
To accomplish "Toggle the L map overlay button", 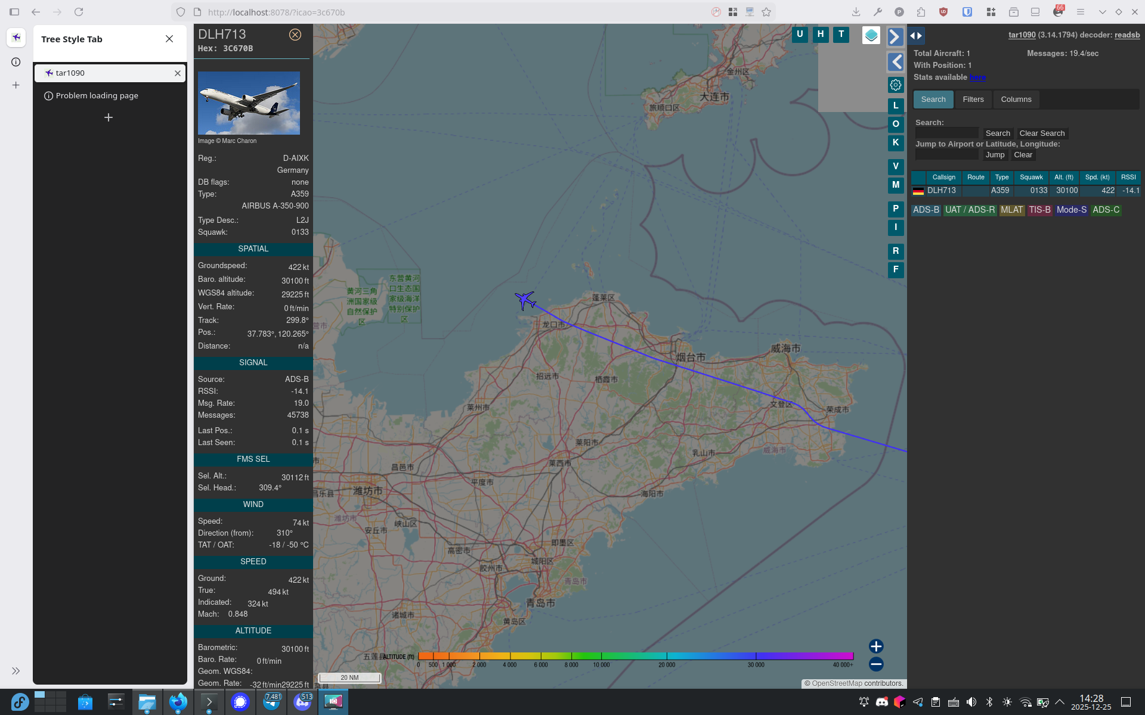I will [x=895, y=105].
